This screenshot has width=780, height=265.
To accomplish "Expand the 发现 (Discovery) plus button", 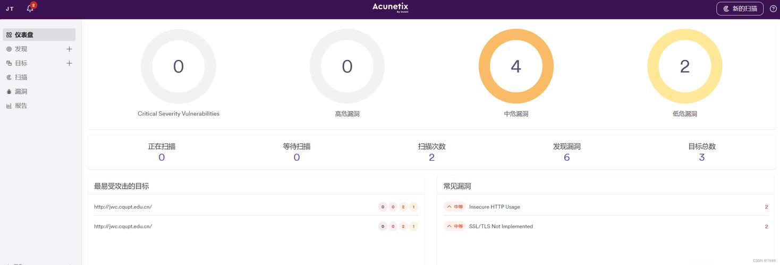I will tap(69, 49).
